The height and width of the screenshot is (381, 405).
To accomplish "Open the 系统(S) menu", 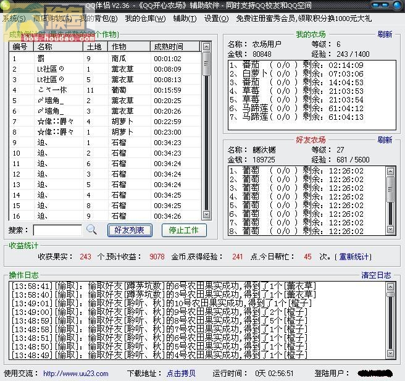I will [x=14, y=19].
